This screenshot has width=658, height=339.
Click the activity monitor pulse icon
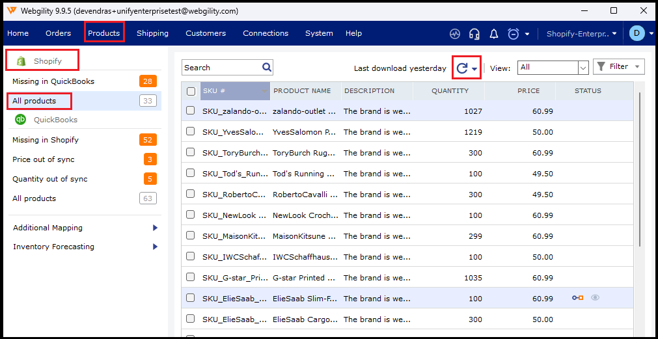point(455,34)
